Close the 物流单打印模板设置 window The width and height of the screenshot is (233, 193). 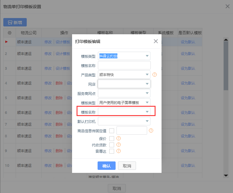(x=228, y=6)
